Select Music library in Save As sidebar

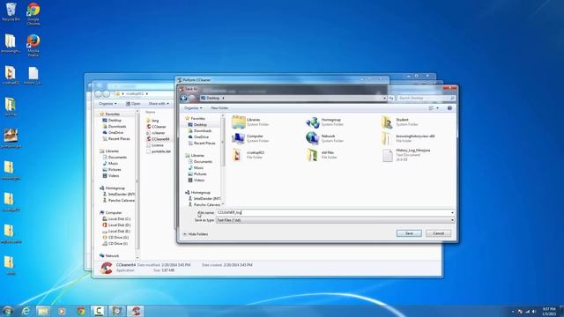(198, 168)
